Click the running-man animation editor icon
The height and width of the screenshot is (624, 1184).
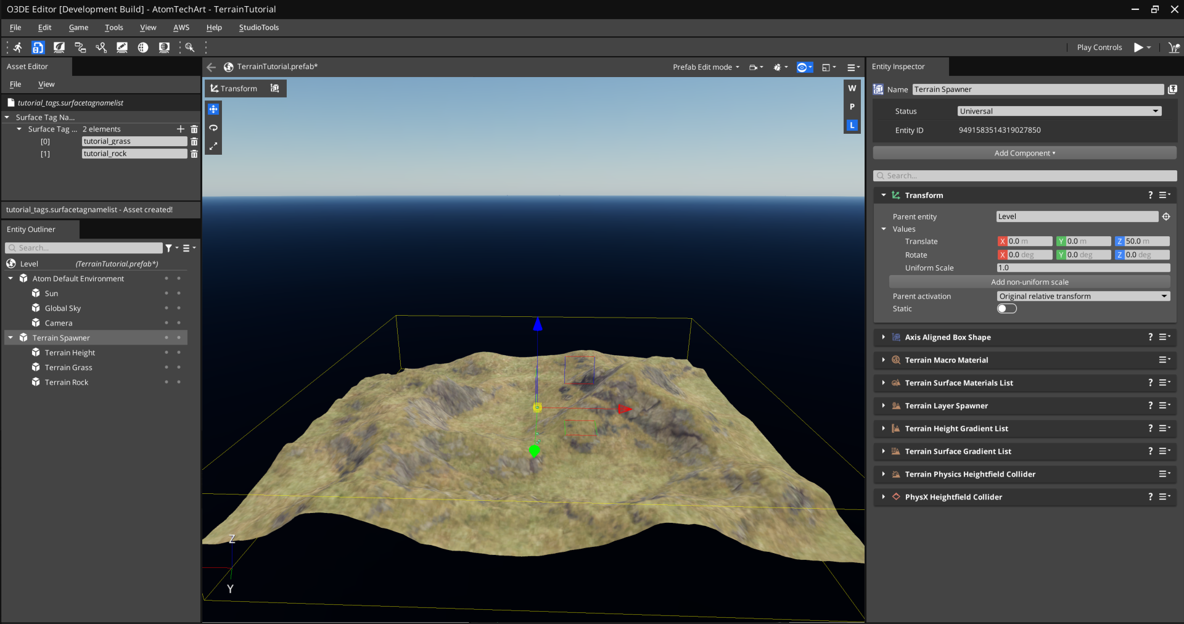[17, 47]
